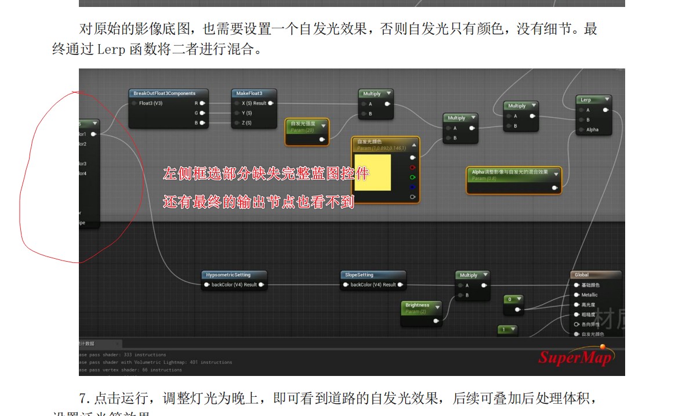Click the B output pin on BreakOutFloat3Components
Screen dimensions: 693x416
202,122
